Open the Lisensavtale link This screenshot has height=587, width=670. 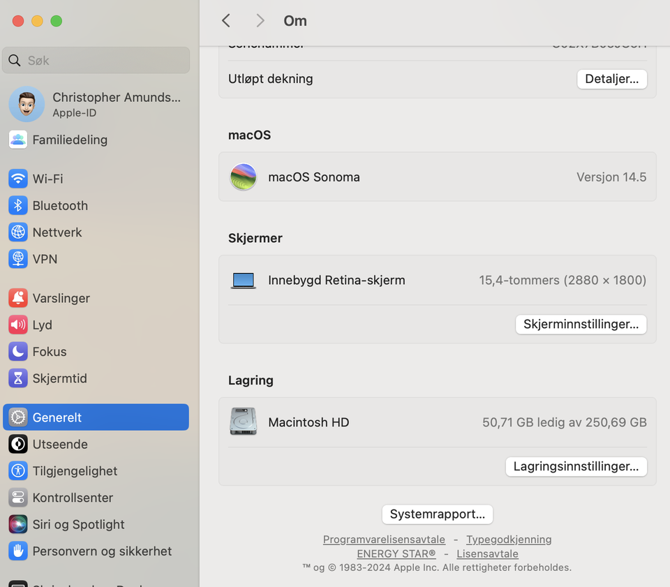point(487,553)
